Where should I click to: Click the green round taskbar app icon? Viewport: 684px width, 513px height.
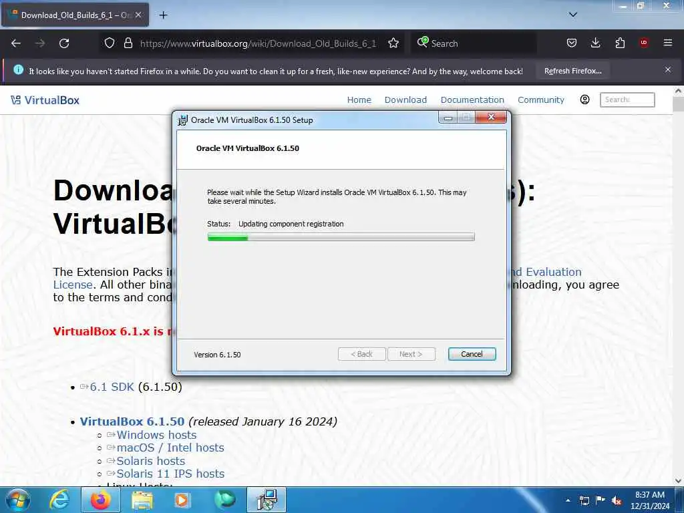click(x=224, y=500)
